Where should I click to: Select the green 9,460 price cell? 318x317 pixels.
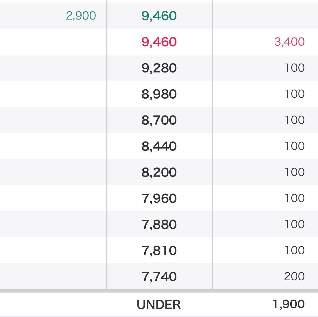[159, 16]
